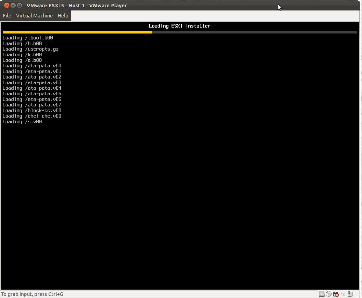Click 'Loading /ata-pata.v01' line
Screen dimensions: 362x298
pos(32,71)
